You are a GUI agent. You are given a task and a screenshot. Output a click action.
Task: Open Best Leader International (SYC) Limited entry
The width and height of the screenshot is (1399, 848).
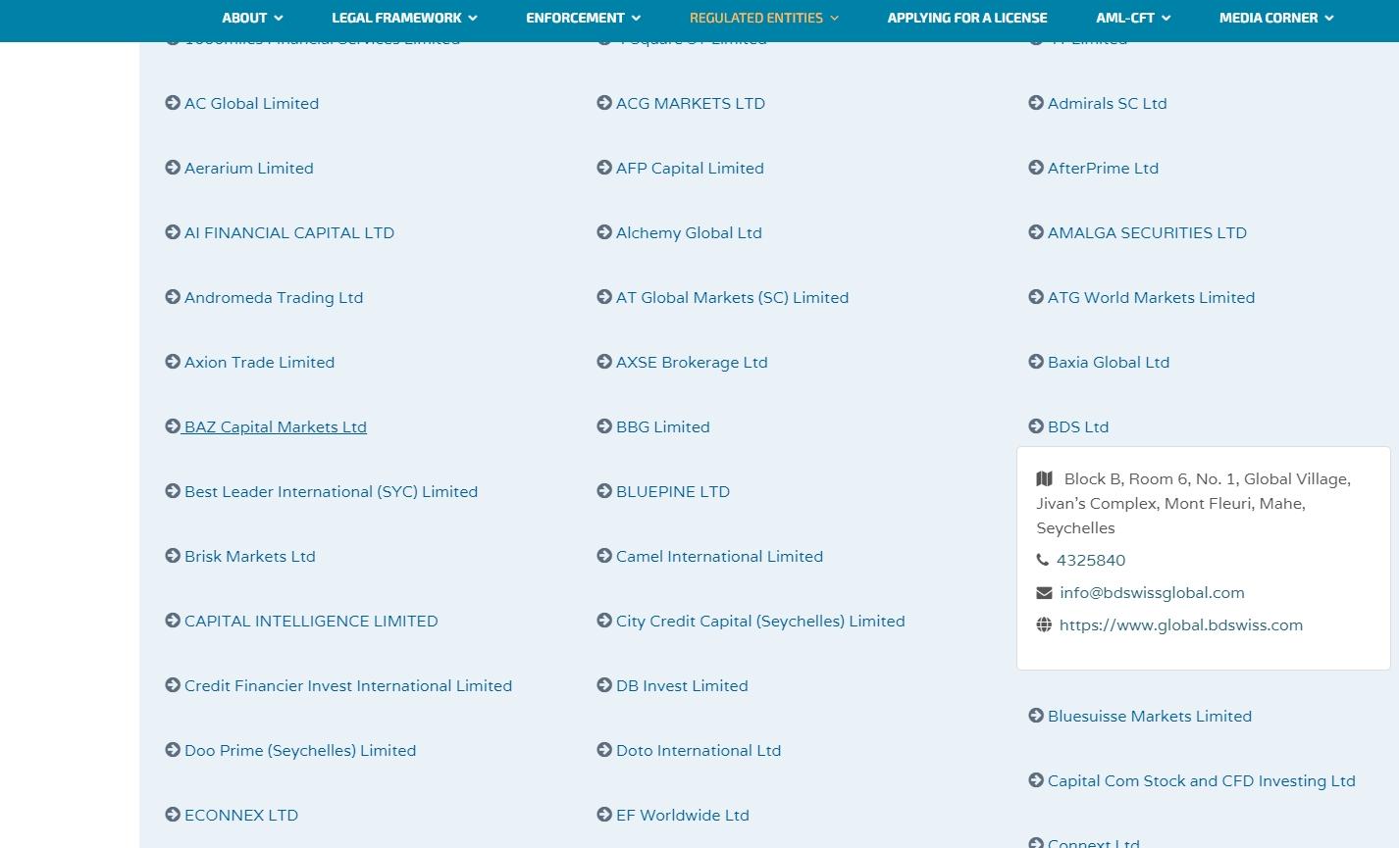(331, 491)
